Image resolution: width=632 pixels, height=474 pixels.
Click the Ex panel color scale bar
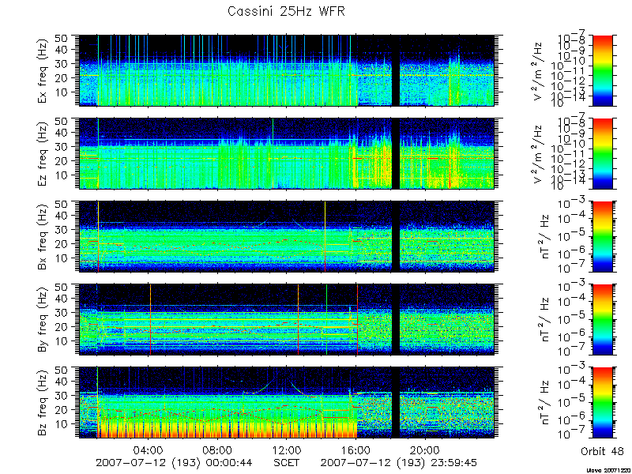pyautogui.click(x=602, y=70)
